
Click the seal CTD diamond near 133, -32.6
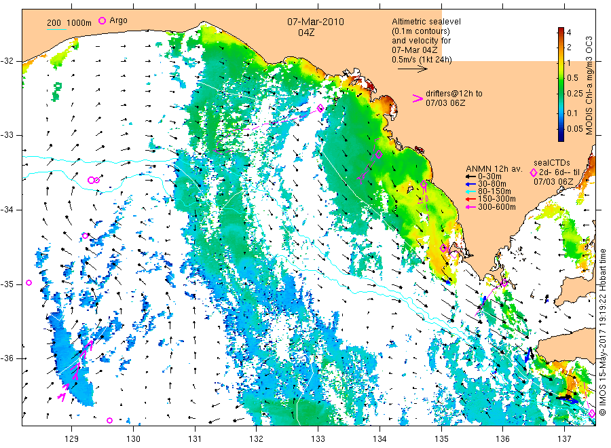tap(320, 109)
